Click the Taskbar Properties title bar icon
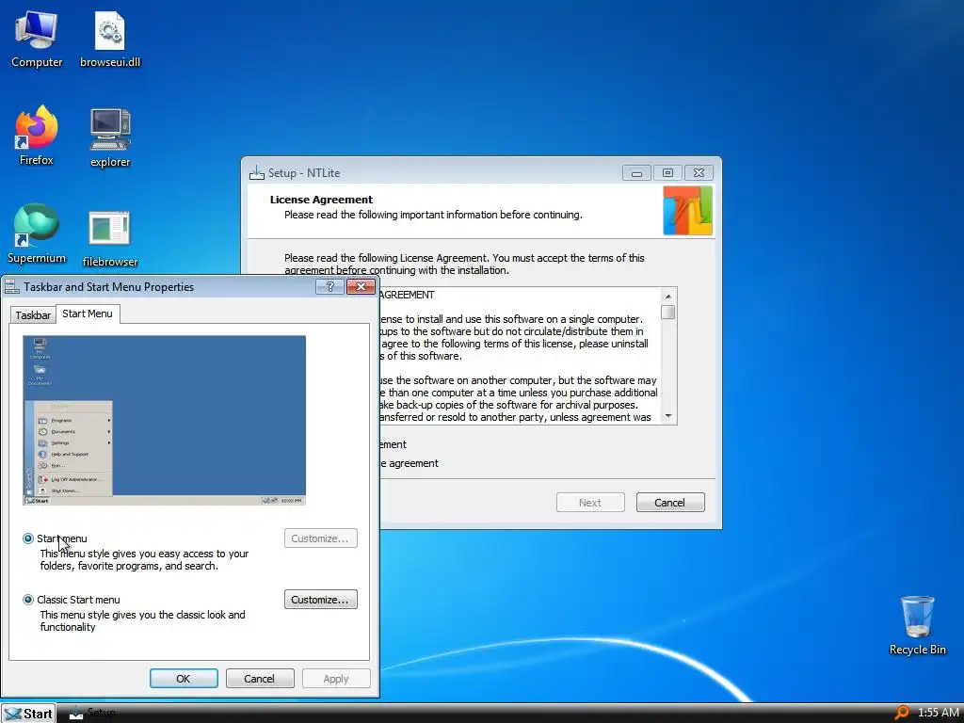The width and height of the screenshot is (964, 723). click(x=11, y=286)
